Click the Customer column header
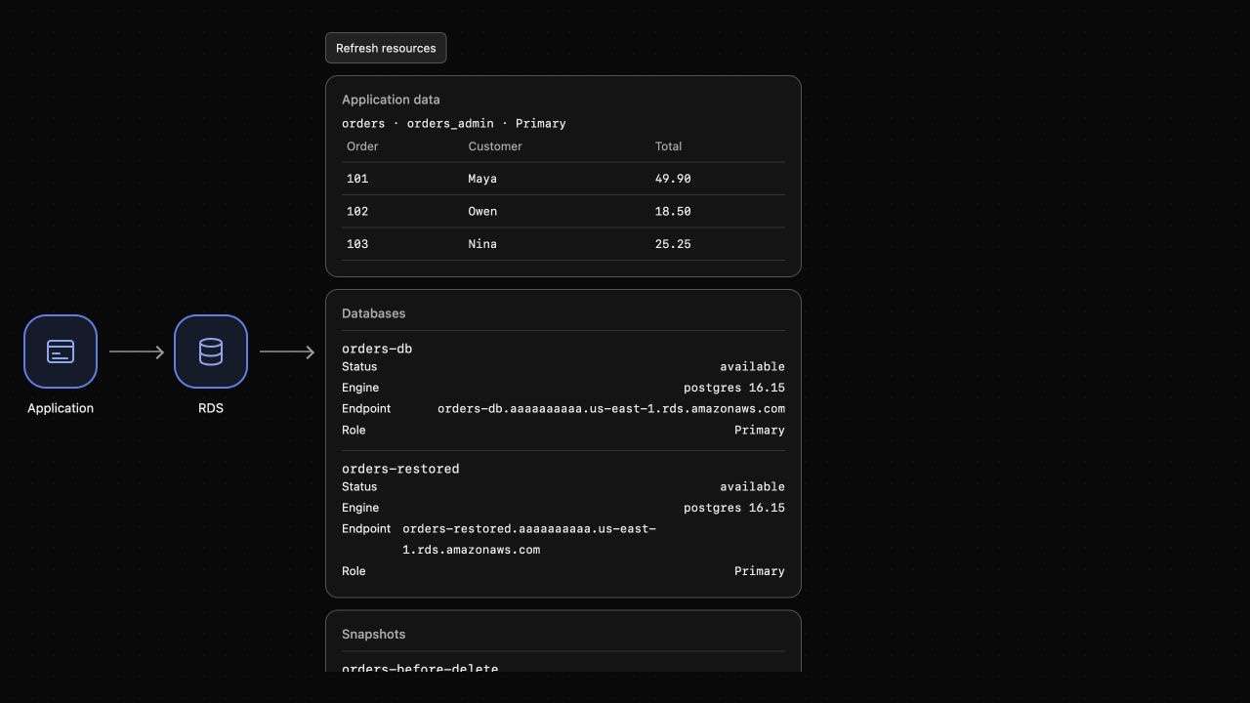1250x703 pixels. [495, 146]
